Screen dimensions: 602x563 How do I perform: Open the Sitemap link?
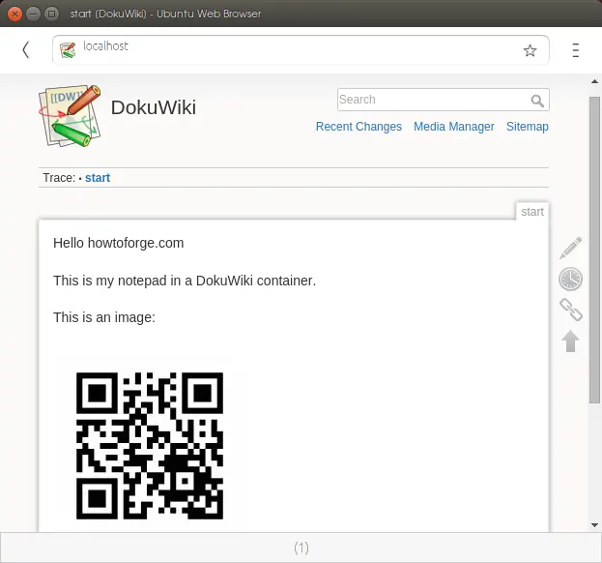tap(528, 127)
